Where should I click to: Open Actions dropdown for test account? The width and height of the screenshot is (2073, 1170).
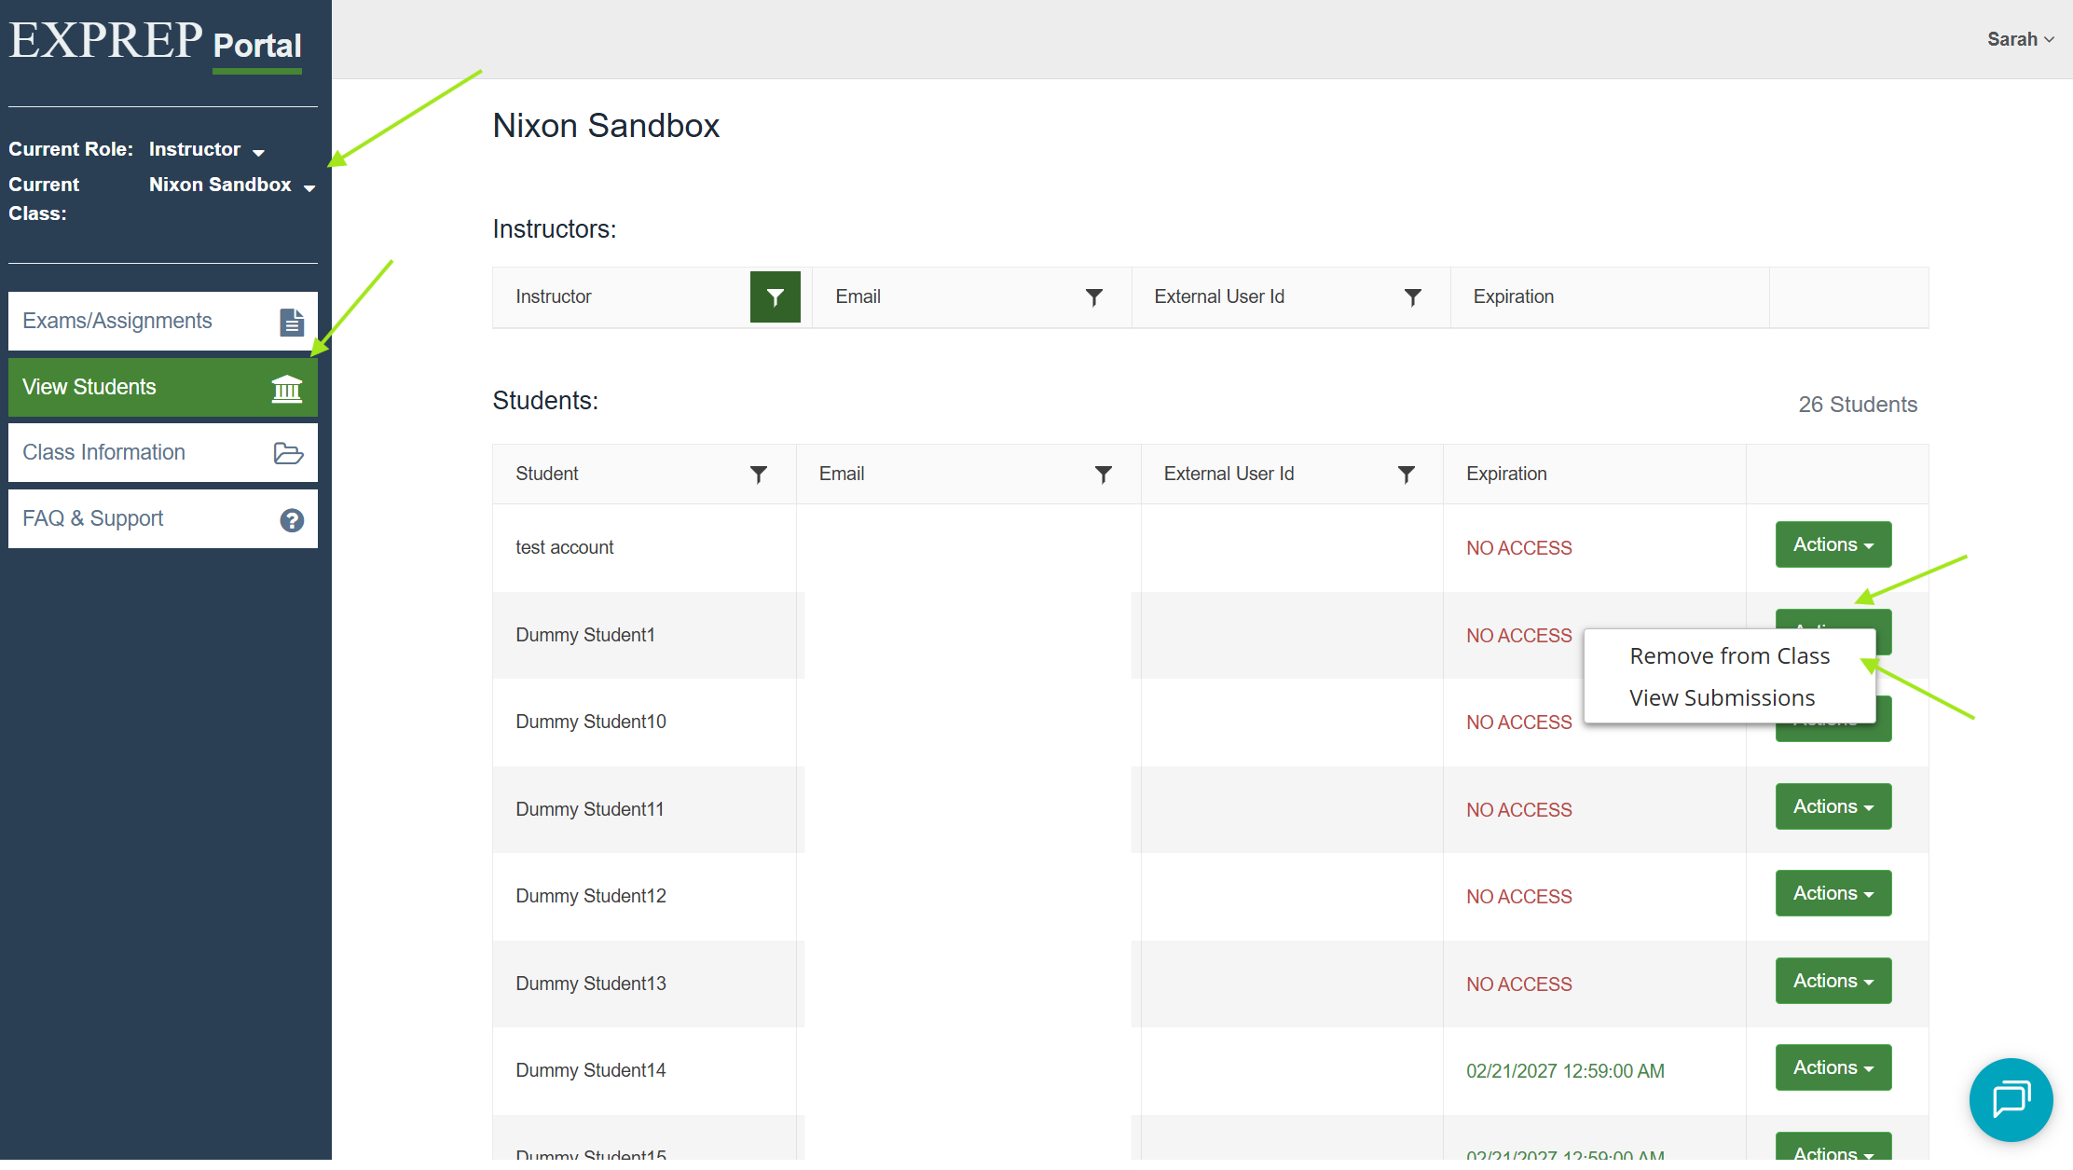coord(1833,544)
